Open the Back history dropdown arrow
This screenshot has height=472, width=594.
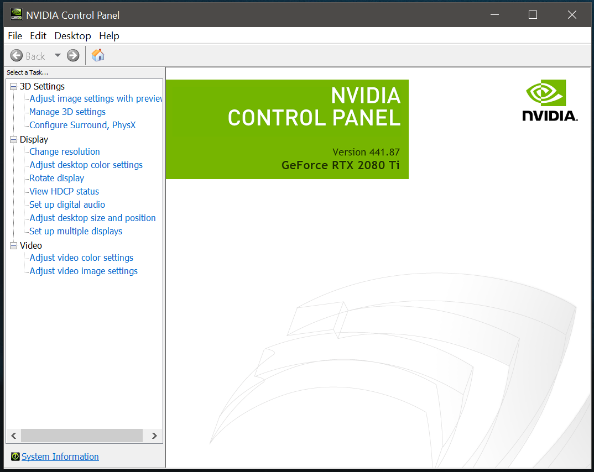click(58, 55)
